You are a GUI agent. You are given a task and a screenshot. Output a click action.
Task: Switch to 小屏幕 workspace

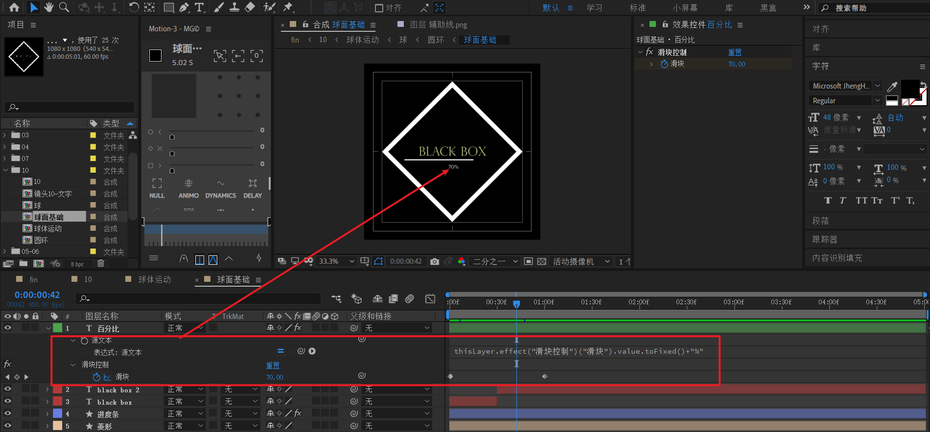pyautogui.click(x=685, y=8)
